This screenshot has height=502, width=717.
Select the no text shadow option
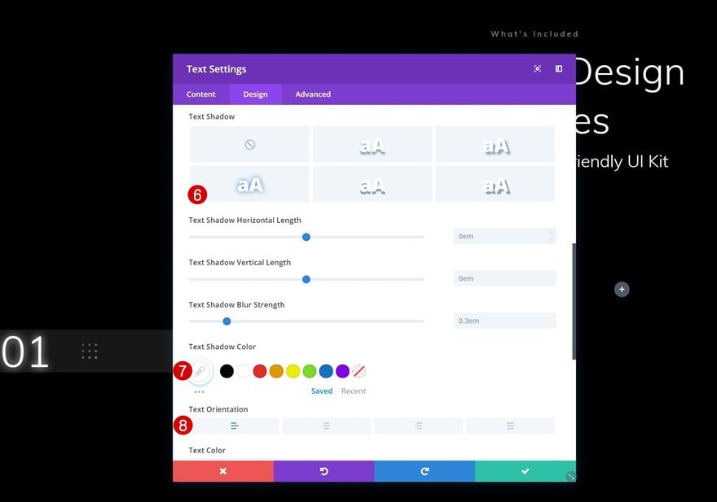point(250,144)
